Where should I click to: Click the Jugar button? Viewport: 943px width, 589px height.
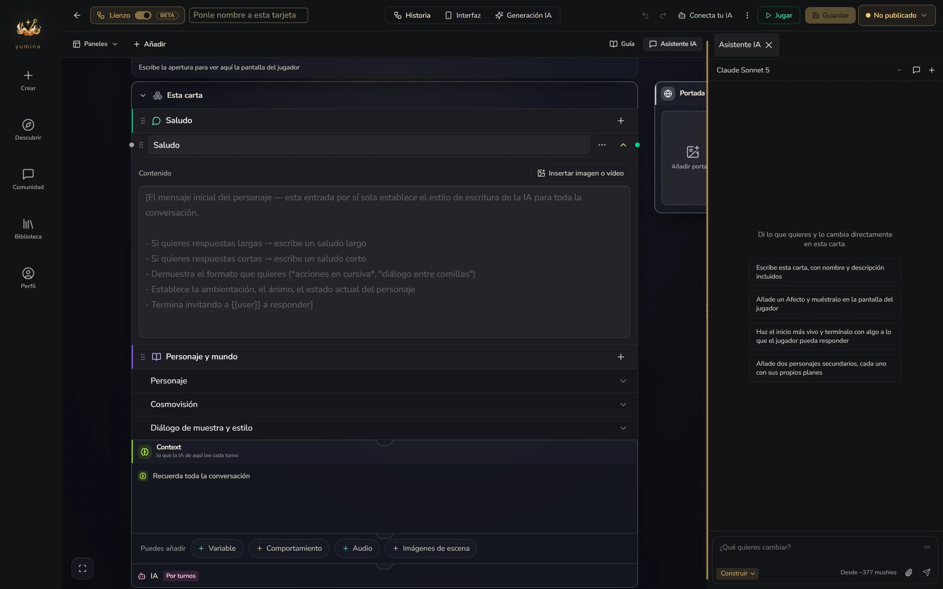pyautogui.click(x=779, y=15)
